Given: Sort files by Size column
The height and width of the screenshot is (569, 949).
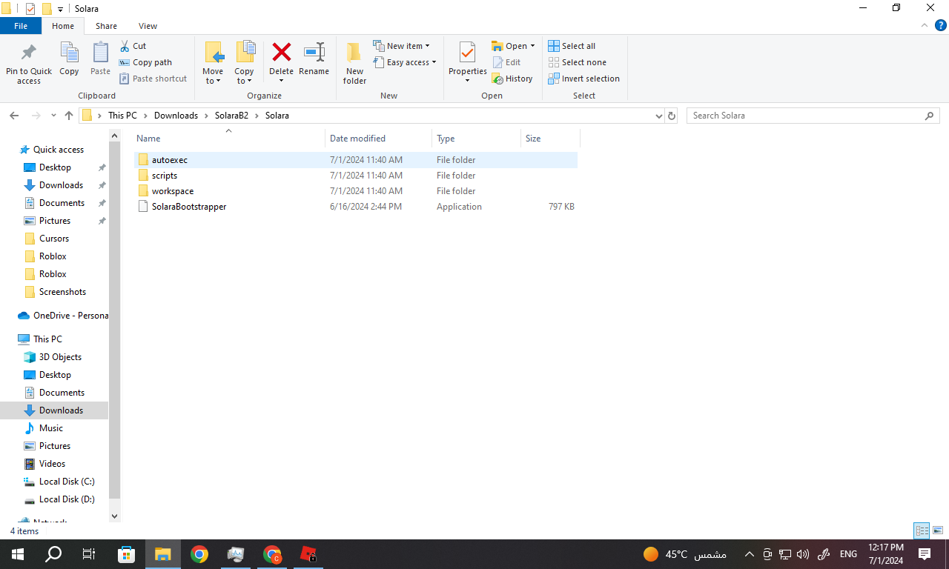Looking at the screenshot, I should [x=550, y=139].
